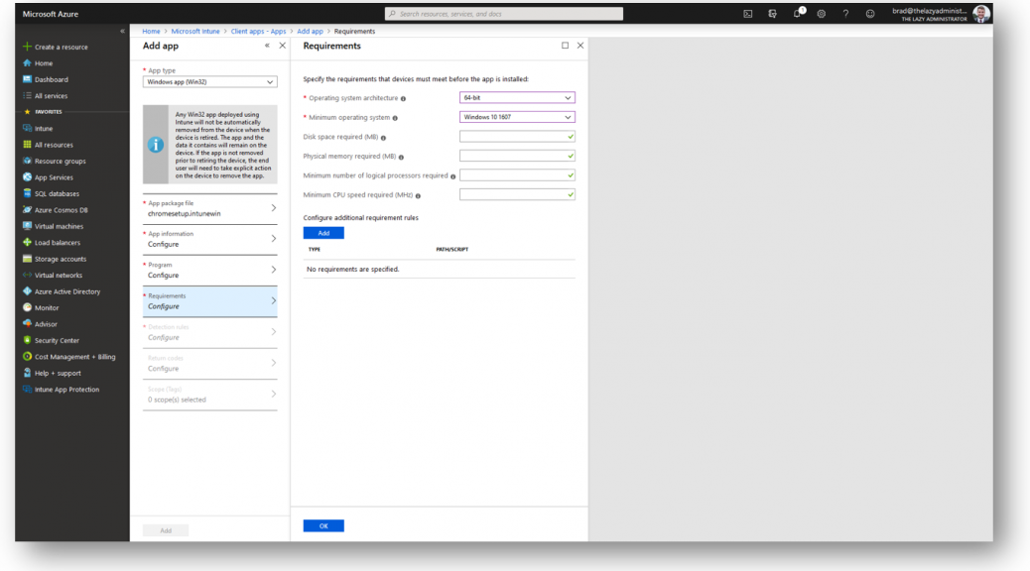Click the Physical memory required input field

click(x=517, y=156)
